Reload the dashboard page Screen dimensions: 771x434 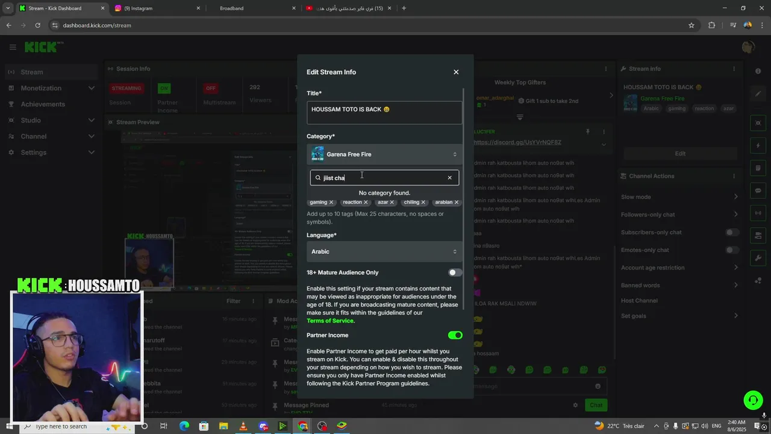click(37, 25)
